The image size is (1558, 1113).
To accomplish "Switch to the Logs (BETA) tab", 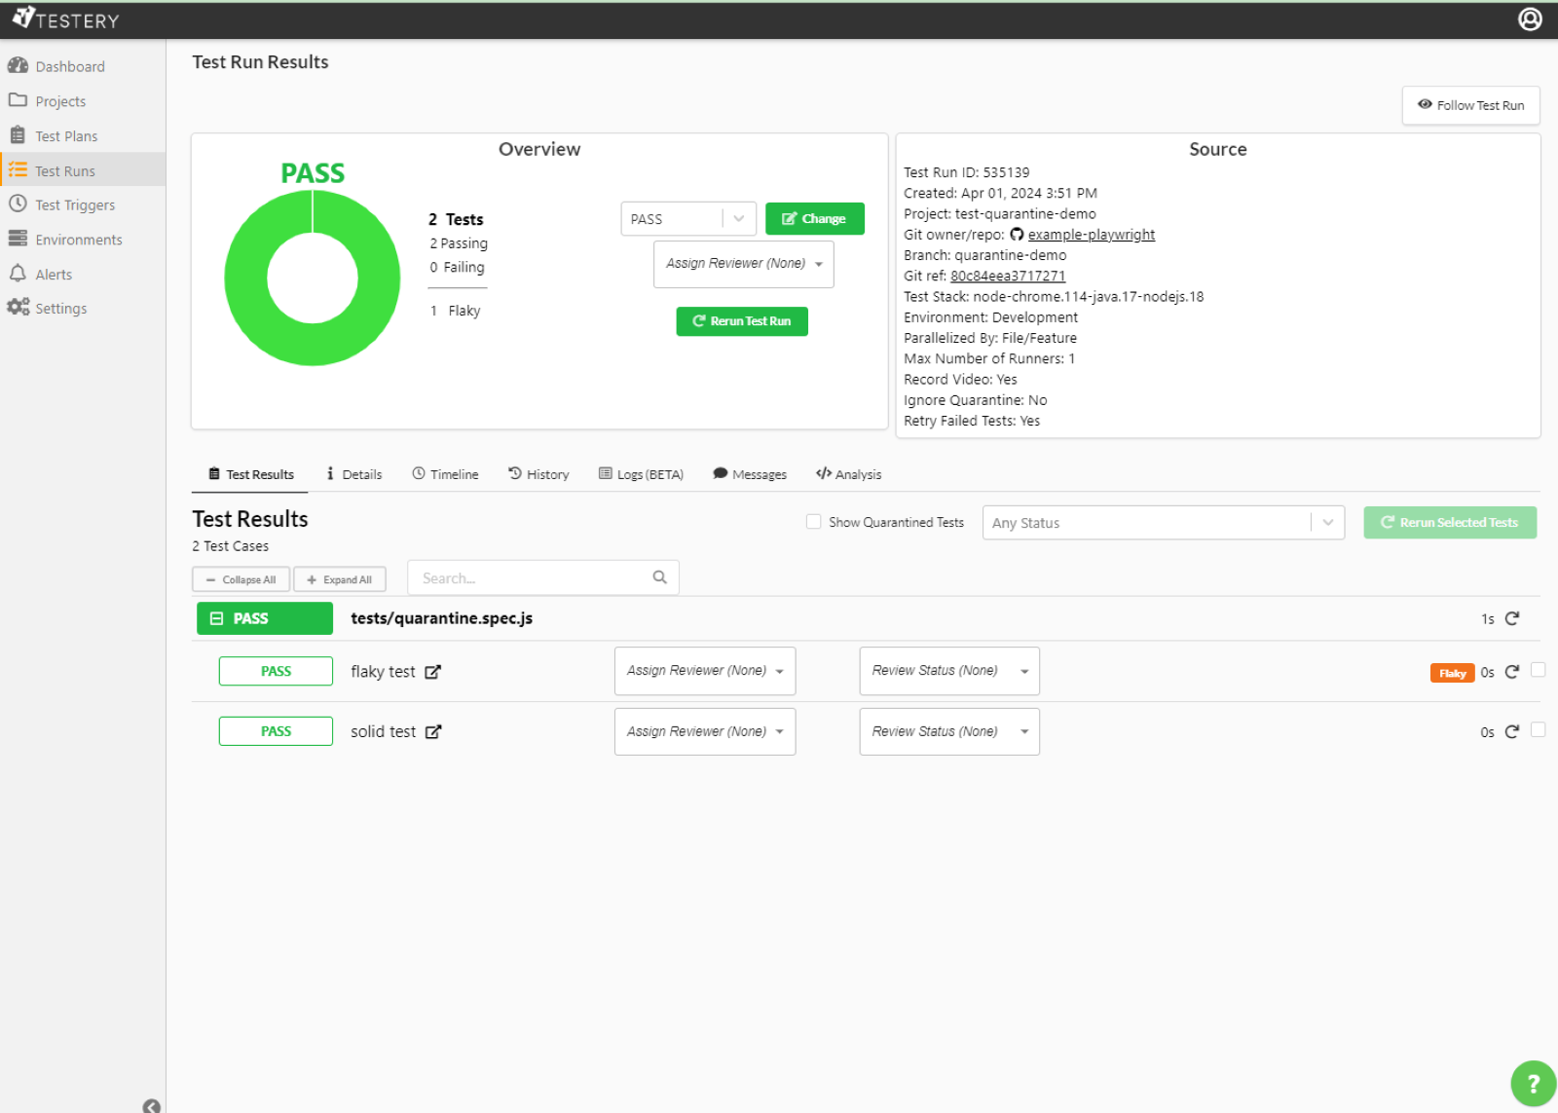I will pyautogui.click(x=641, y=474).
